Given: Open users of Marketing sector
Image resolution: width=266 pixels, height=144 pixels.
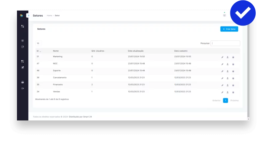Looking at the screenshot, I should (x=227, y=57).
